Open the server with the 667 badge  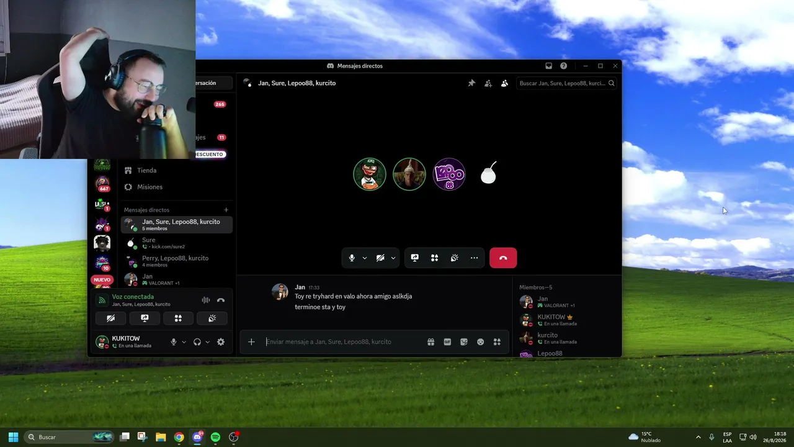pos(102,184)
